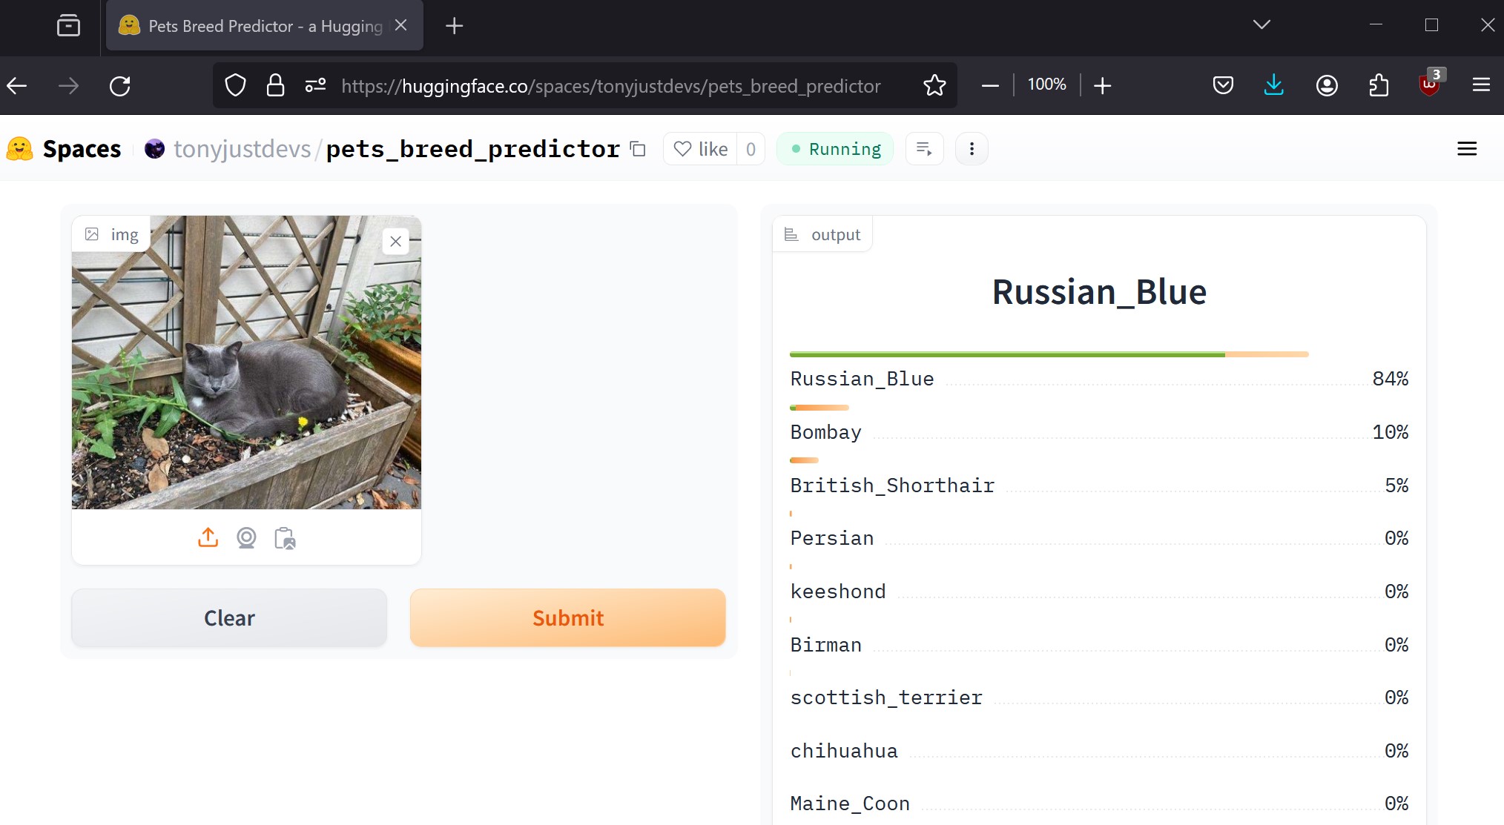This screenshot has width=1504, height=825.
Task: Open the site permissions icon in address bar
Action: click(315, 86)
